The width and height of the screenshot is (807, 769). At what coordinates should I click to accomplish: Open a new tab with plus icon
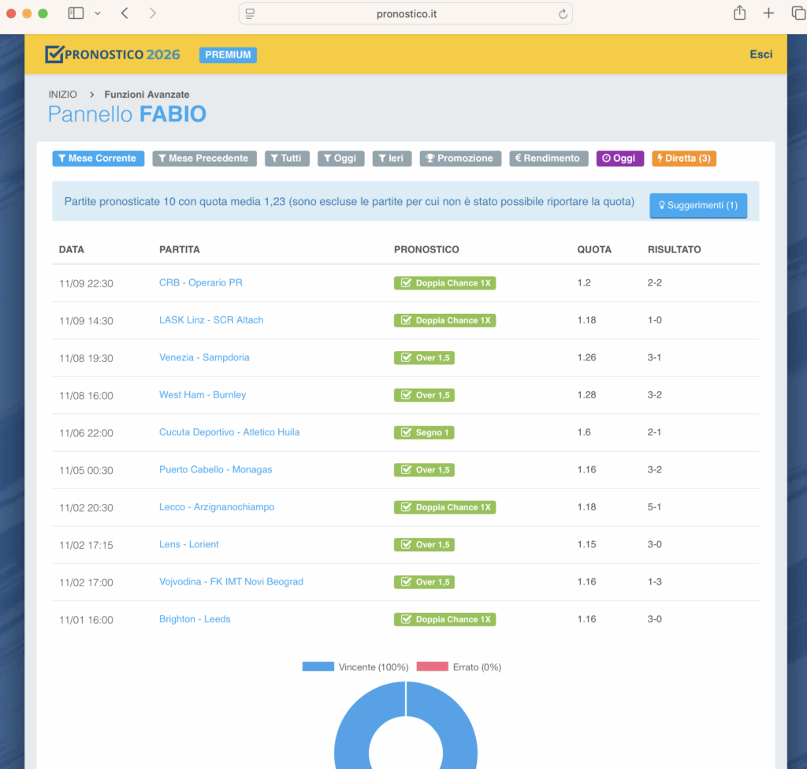[x=768, y=13]
